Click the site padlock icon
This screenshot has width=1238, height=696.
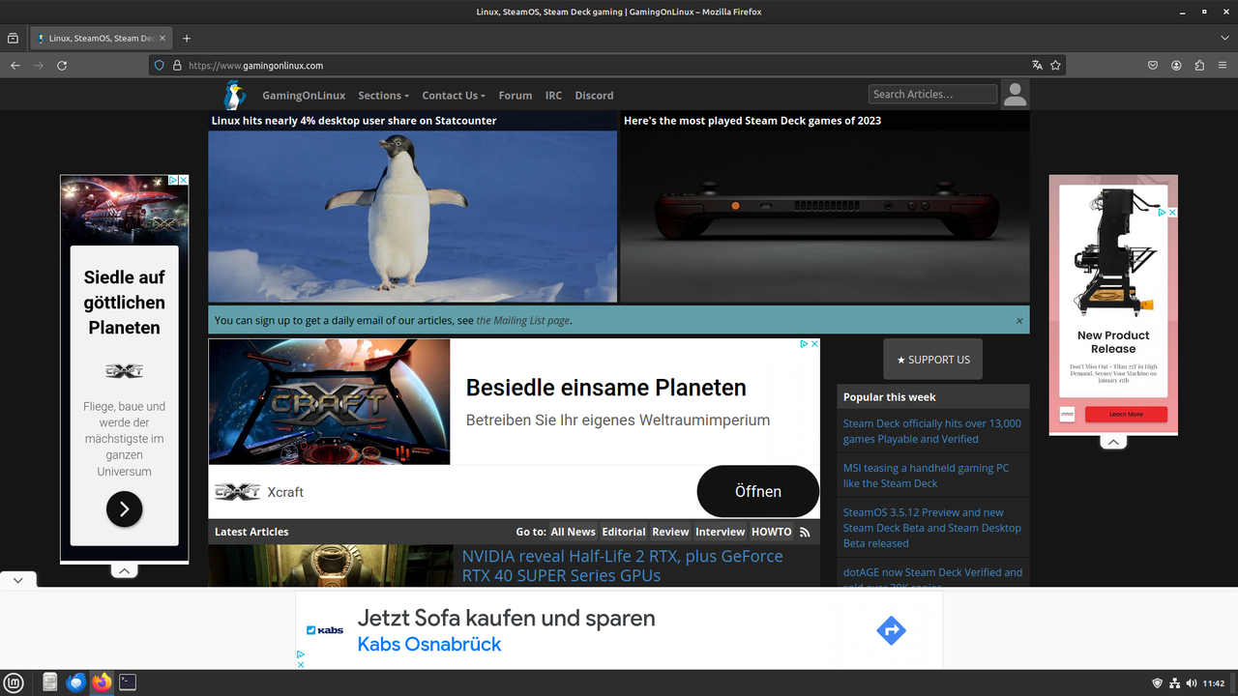[x=177, y=66]
